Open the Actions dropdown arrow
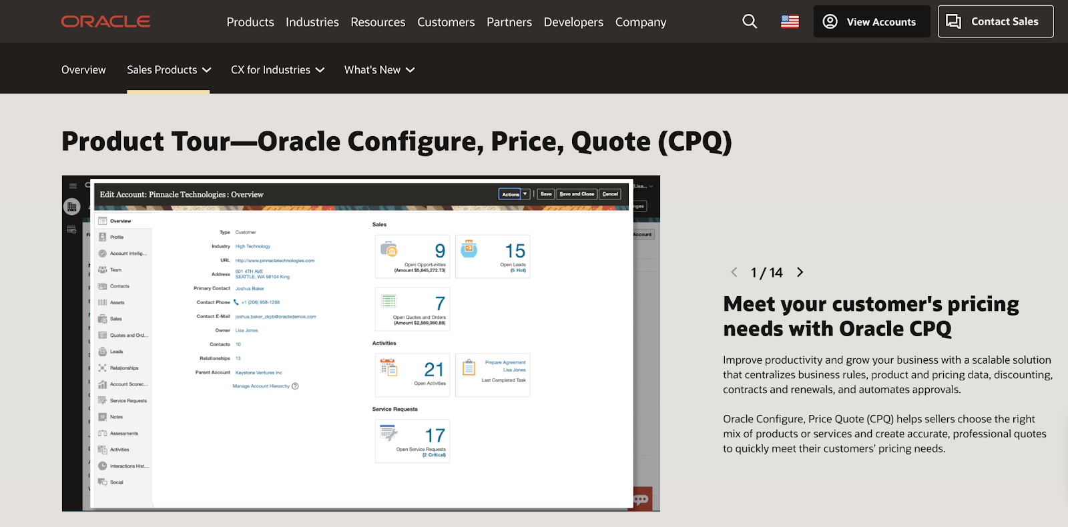1068x527 pixels. [525, 194]
